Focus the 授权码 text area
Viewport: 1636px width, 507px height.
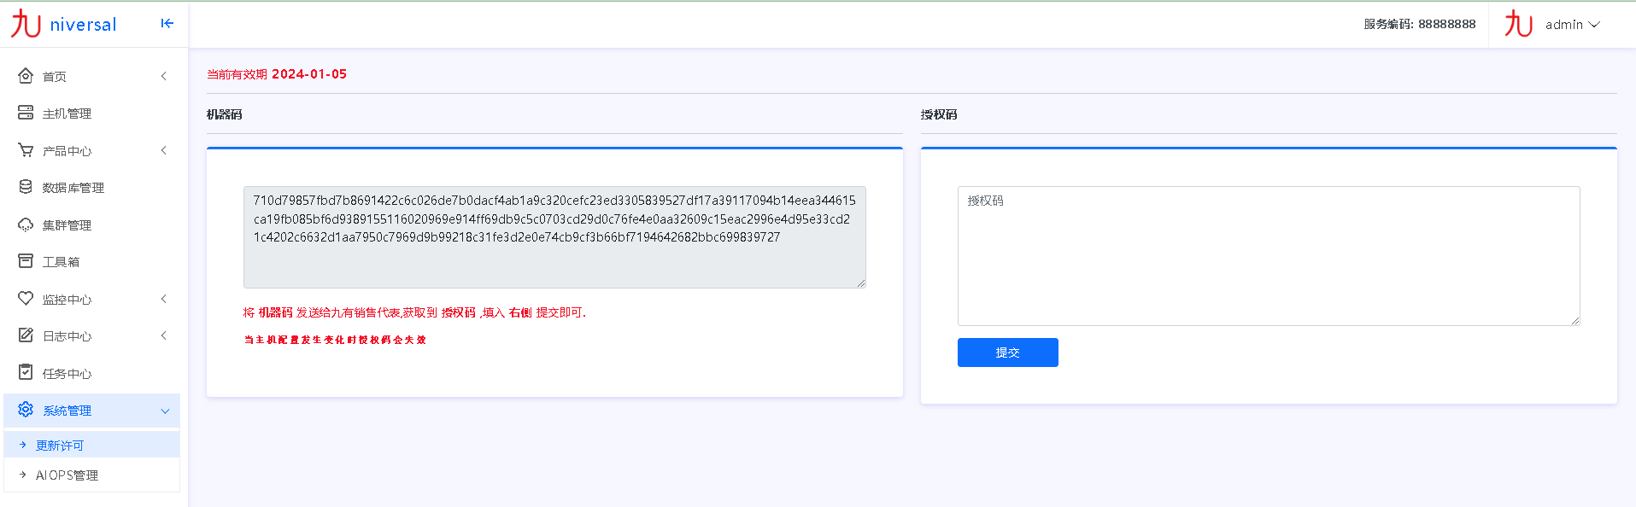(x=1268, y=256)
